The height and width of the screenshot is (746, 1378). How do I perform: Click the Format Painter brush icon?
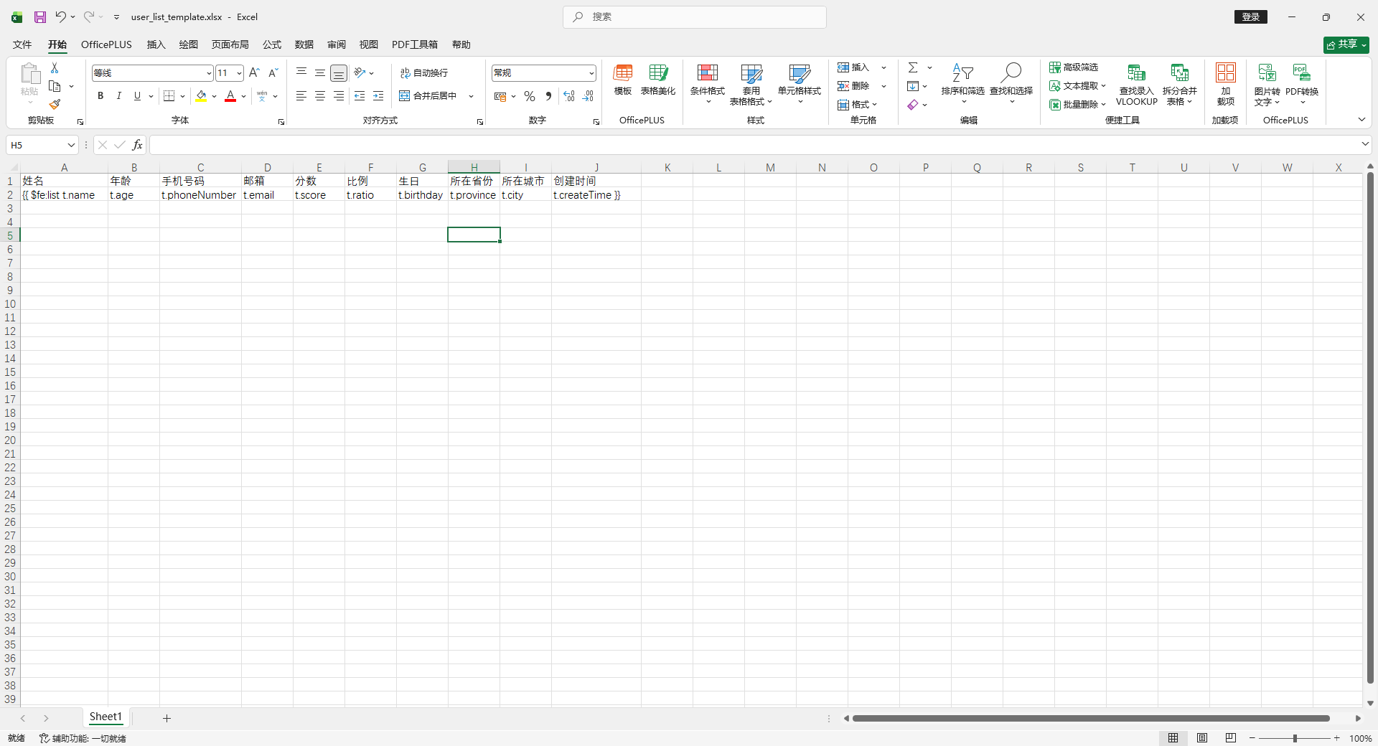pos(55,105)
